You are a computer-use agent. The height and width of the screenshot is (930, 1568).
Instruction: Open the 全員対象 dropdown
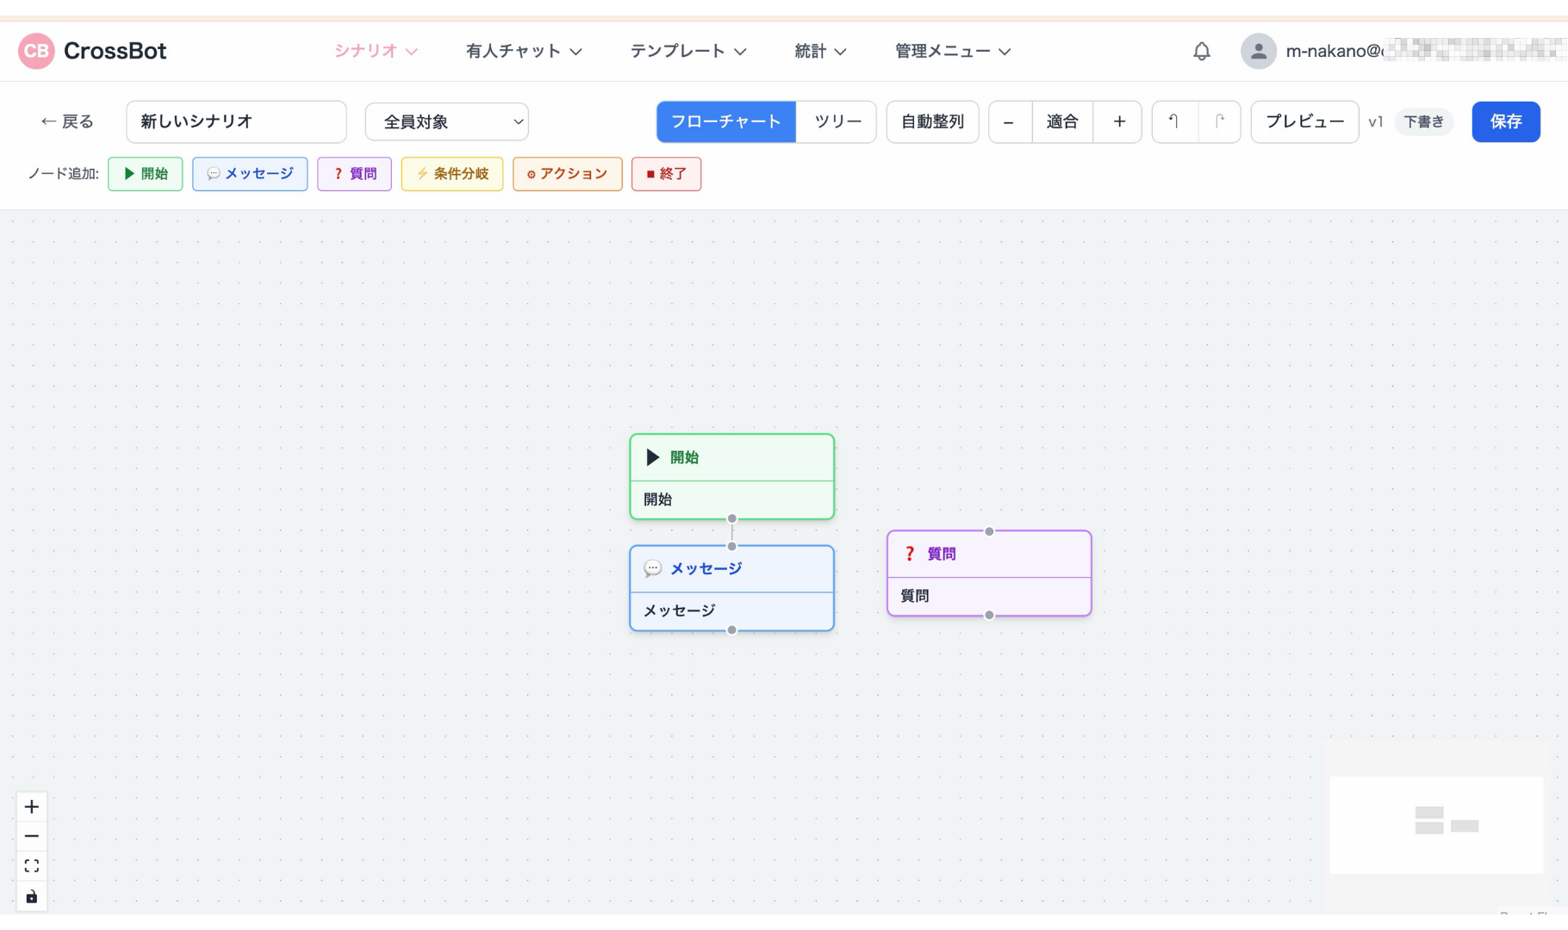[446, 121]
